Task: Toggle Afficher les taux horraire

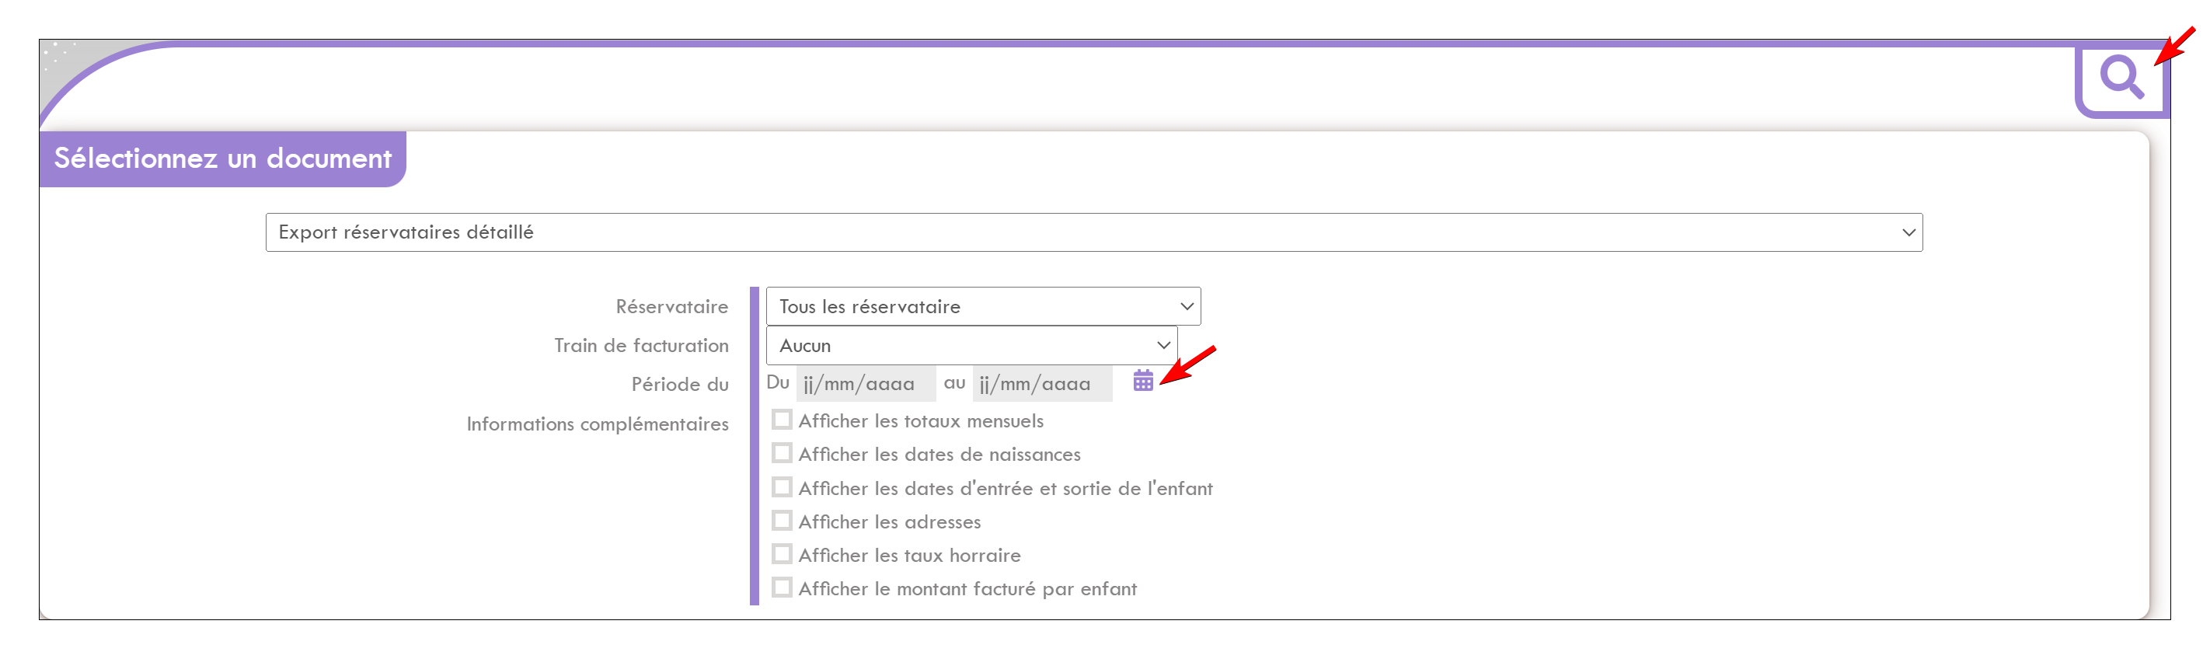Action: [x=782, y=554]
